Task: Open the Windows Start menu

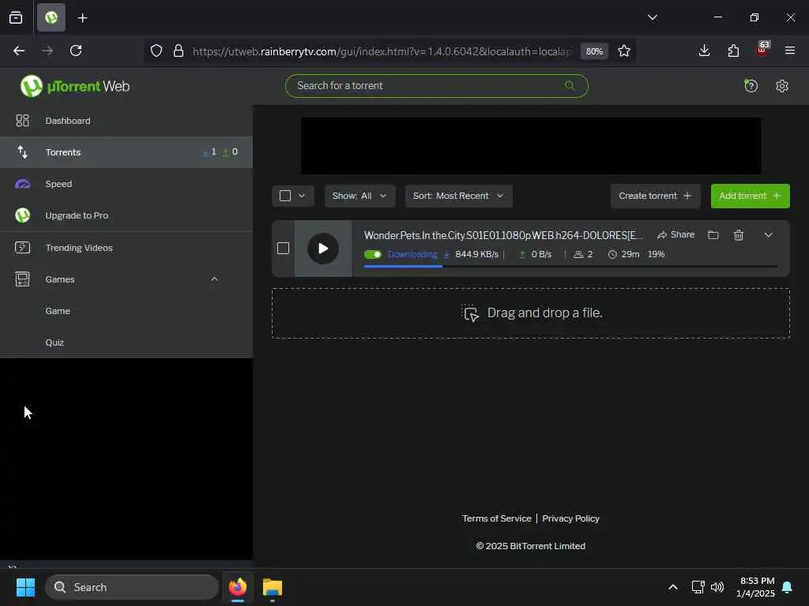Action: click(25, 587)
